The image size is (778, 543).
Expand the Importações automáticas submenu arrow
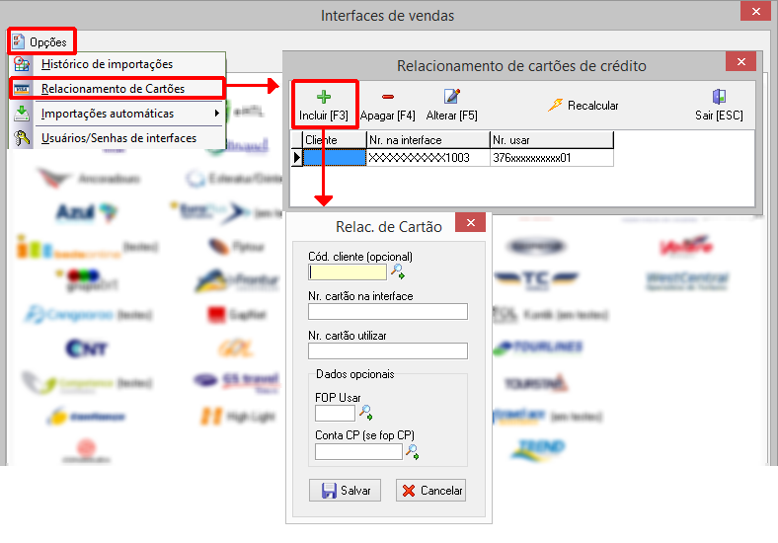pos(217,114)
